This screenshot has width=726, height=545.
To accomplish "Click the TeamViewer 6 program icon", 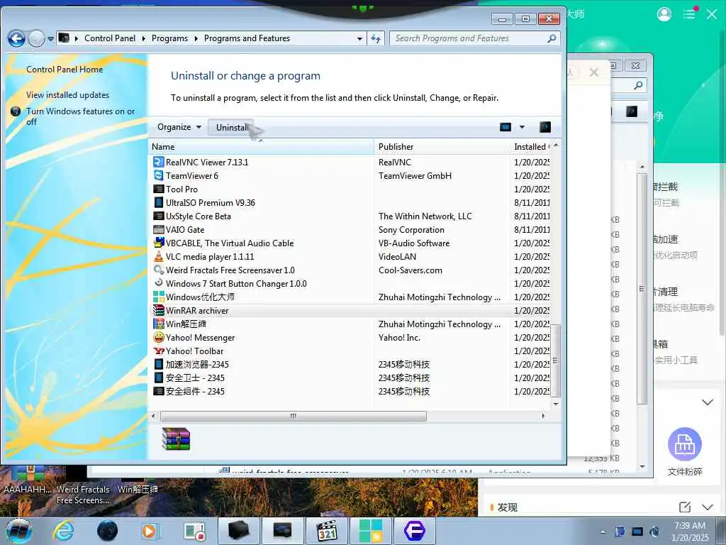I will tap(158, 176).
